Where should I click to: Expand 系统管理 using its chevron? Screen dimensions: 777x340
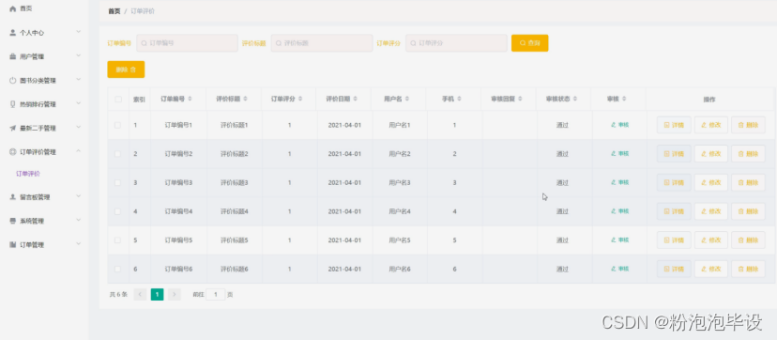[78, 220]
